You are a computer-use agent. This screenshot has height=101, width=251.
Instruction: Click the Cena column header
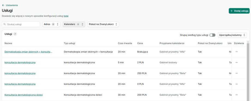coord(140,43)
